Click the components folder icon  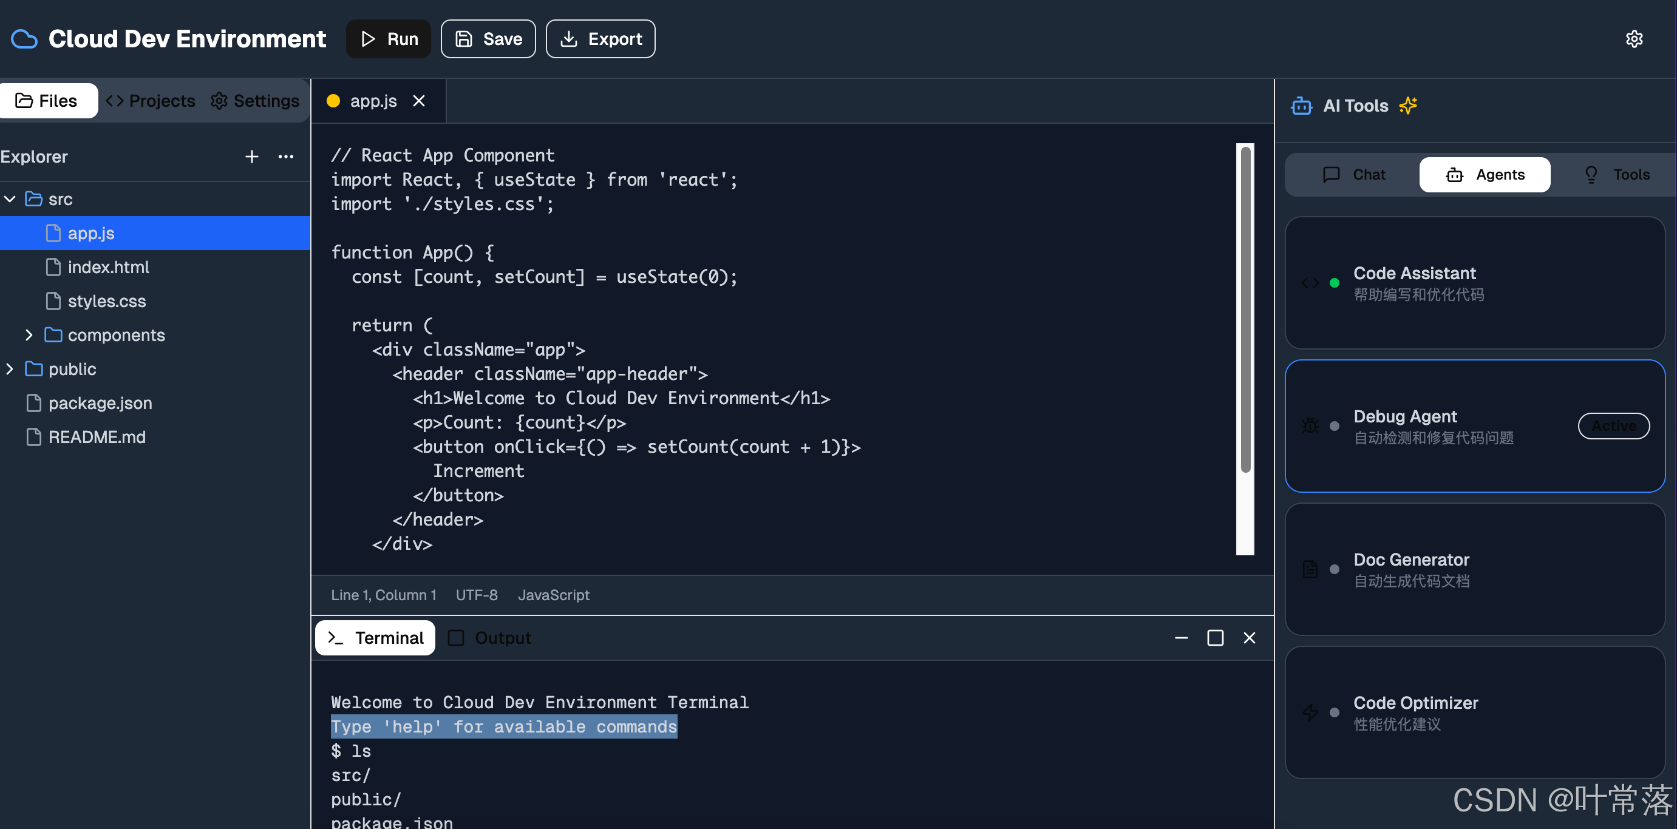[53, 335]
